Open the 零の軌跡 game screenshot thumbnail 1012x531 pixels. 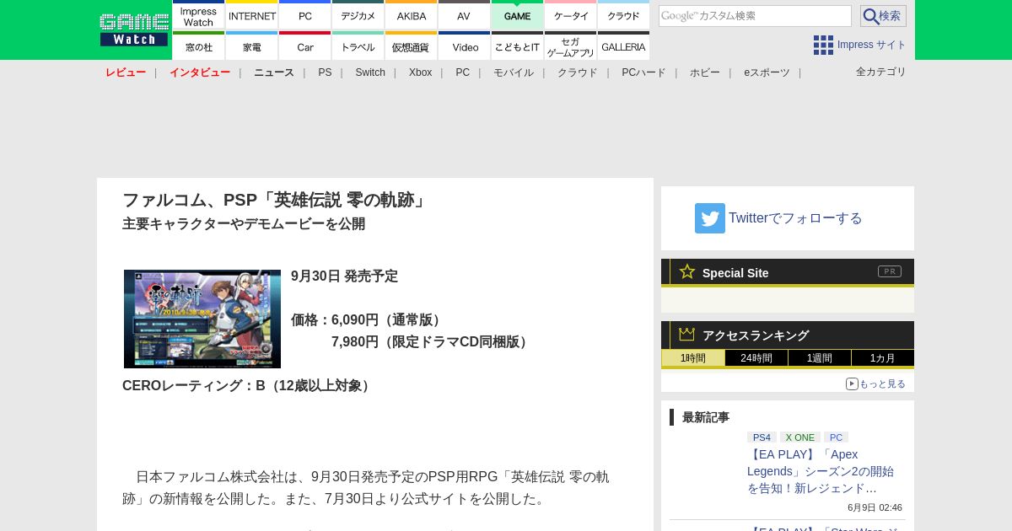202,319
